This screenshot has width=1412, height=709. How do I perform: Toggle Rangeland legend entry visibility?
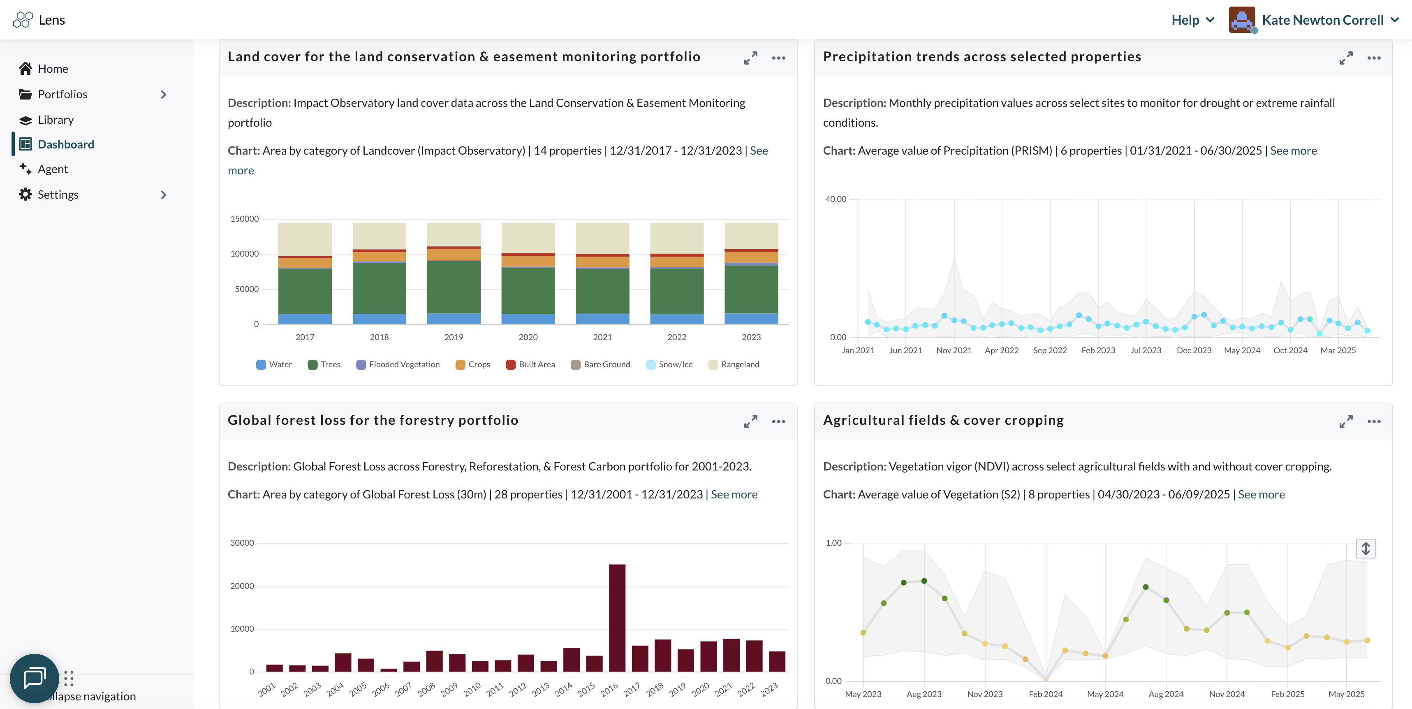(x=734, y=365)
